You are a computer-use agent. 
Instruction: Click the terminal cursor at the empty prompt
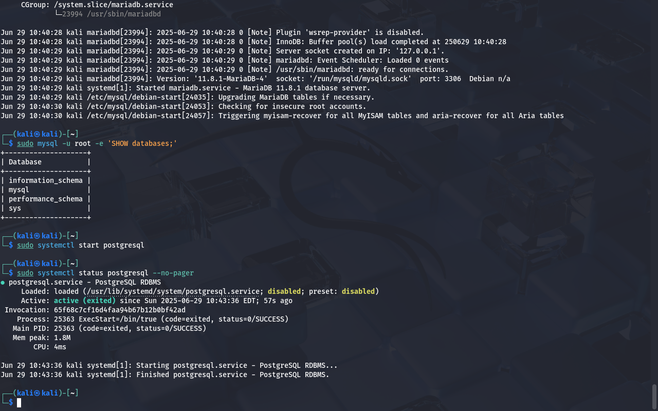(19, 402)
